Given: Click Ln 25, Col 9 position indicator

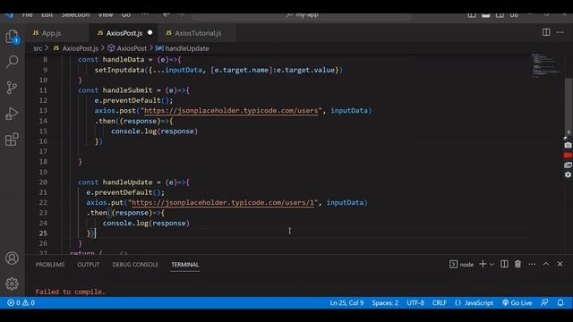Looking at the screenshot, I should (x=346, y=302).
